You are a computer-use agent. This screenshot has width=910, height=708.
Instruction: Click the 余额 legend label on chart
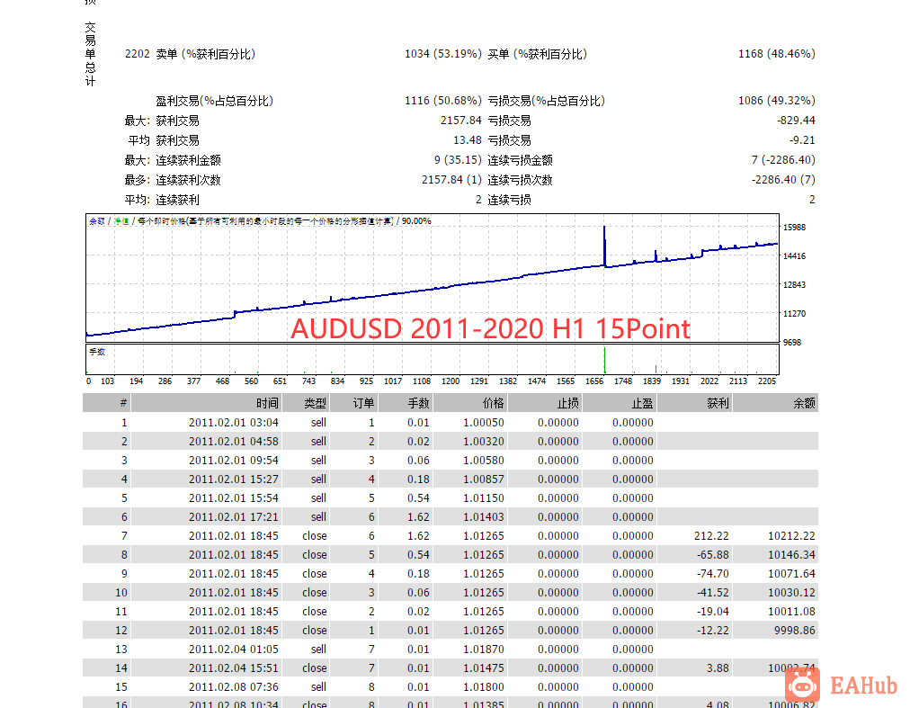(97, 221)
